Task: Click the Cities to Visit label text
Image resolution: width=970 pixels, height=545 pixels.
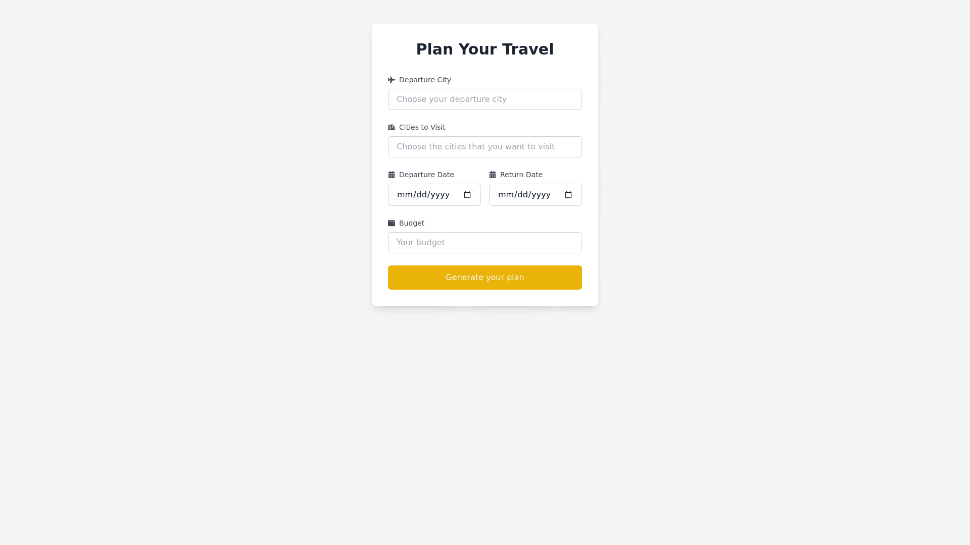Action: 422,127
